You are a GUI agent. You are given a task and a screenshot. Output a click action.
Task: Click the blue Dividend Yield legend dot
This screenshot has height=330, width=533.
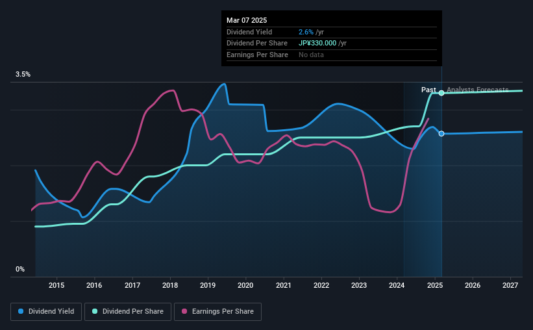click(x=21, y=311)
